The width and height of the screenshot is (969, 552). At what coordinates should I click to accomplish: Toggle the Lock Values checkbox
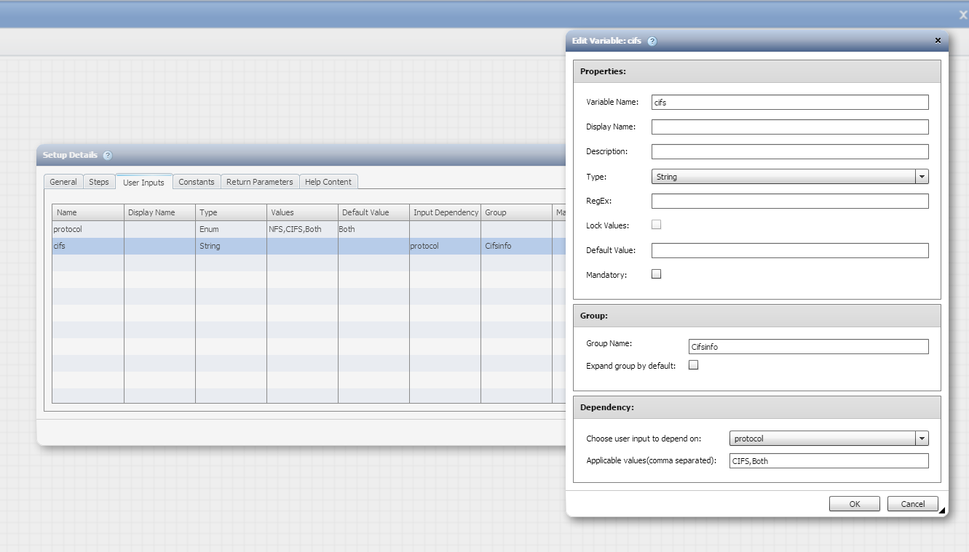(656, 225)
